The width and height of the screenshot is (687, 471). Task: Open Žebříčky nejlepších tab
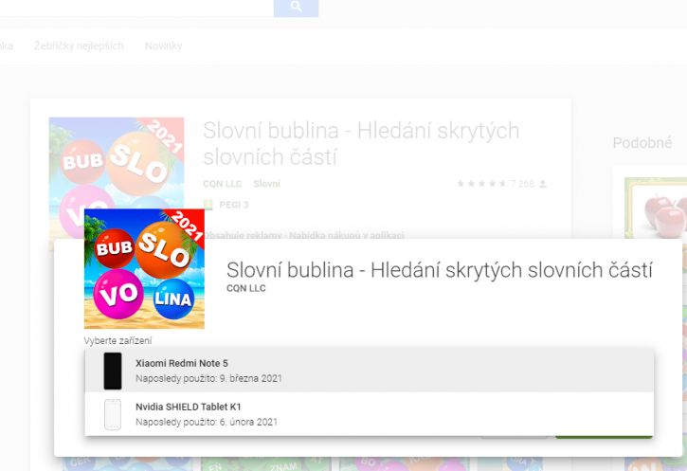tap(79, 45)
